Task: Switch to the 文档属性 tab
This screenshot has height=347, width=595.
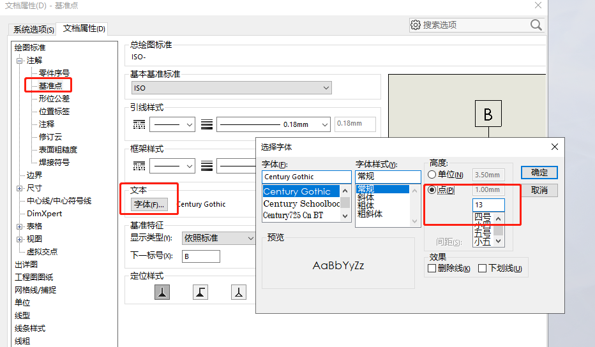Action: click(x=84, y=29)
